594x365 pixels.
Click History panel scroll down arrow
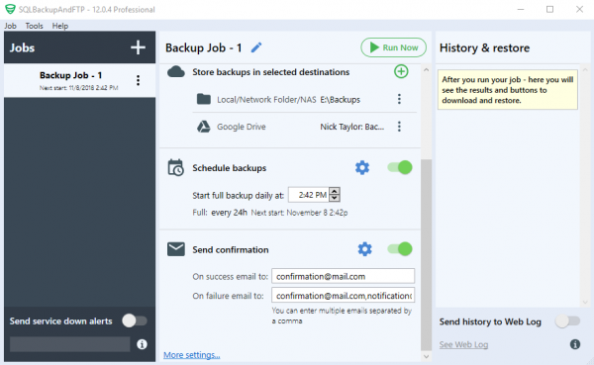click(585, 302)
